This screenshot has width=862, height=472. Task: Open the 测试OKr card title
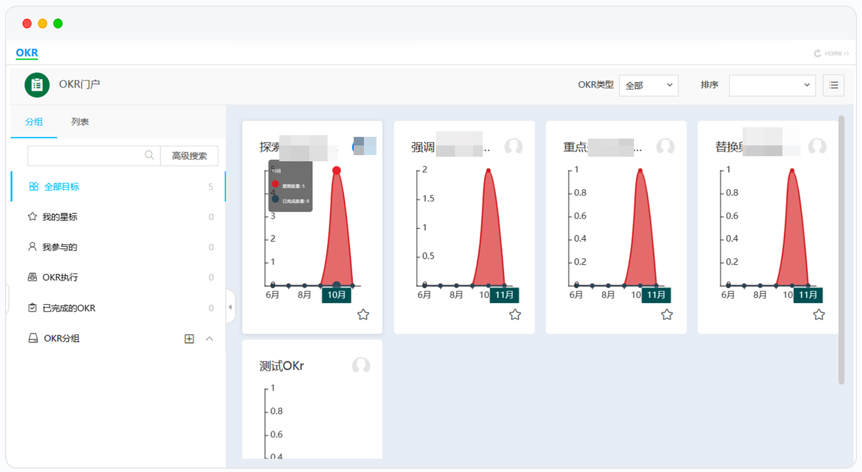pyautogui.click(x=281, y=366)
